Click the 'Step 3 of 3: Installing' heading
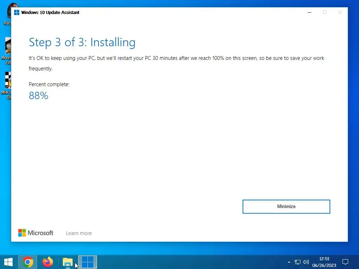 pos(82,42)
